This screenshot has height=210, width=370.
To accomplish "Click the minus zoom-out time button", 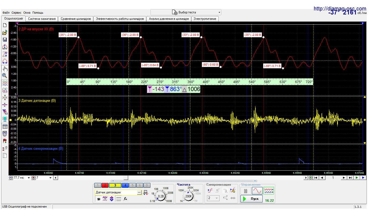I will [11, 178].
